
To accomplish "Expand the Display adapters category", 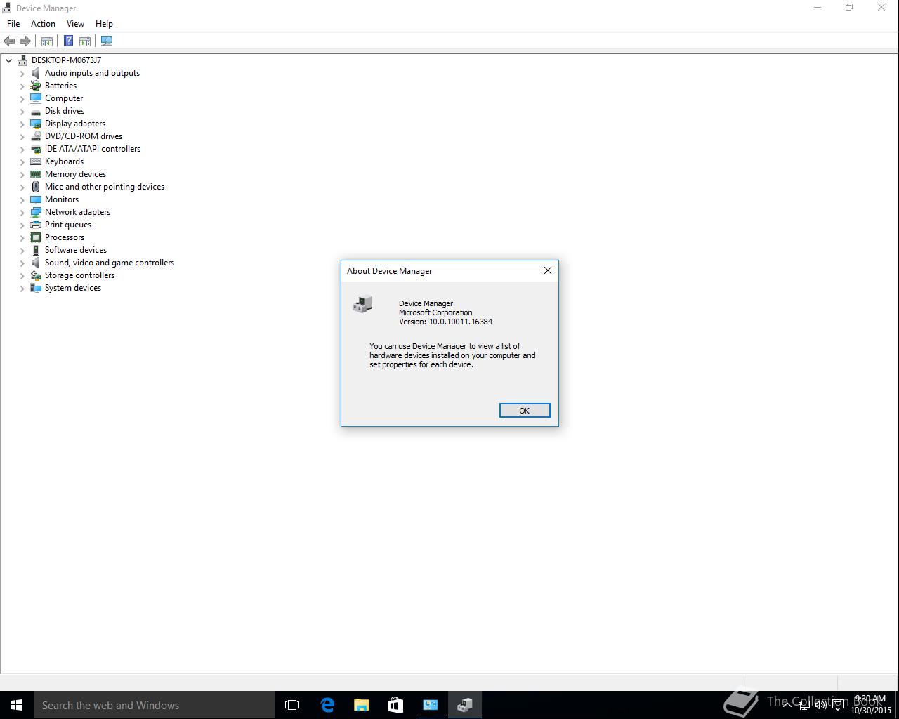I will pos(22,124).
